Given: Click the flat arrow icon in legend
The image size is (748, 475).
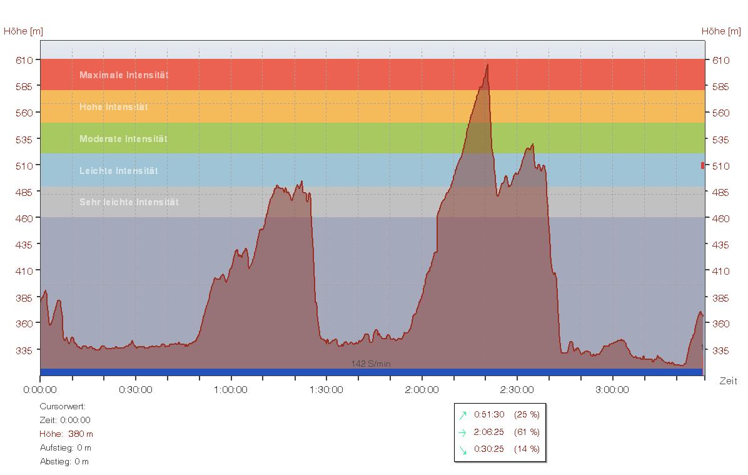Looking at the screenshot, I should click(462, 432).
